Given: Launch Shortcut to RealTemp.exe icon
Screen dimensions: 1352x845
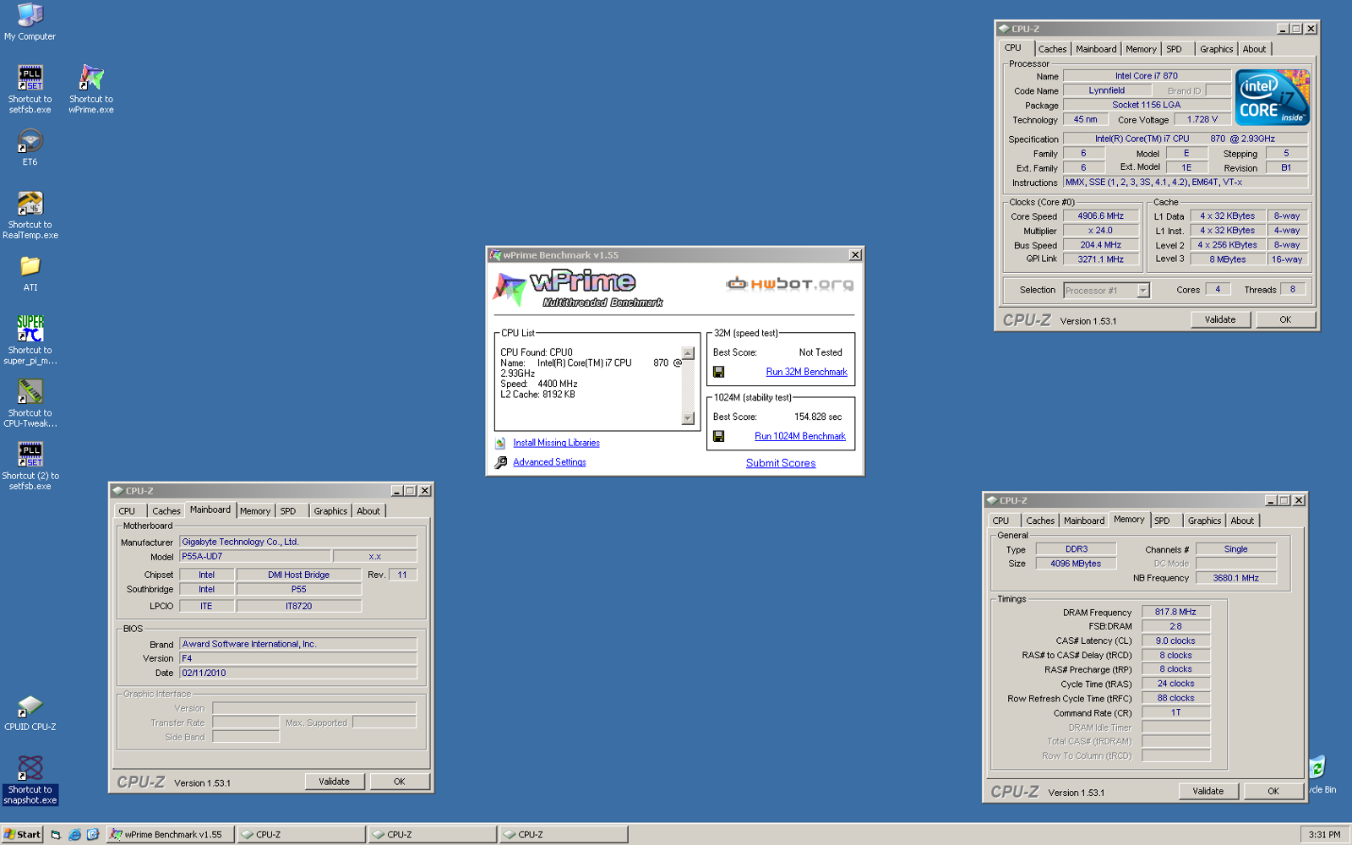Looking at the screenshot, I should tap(30, 215).
